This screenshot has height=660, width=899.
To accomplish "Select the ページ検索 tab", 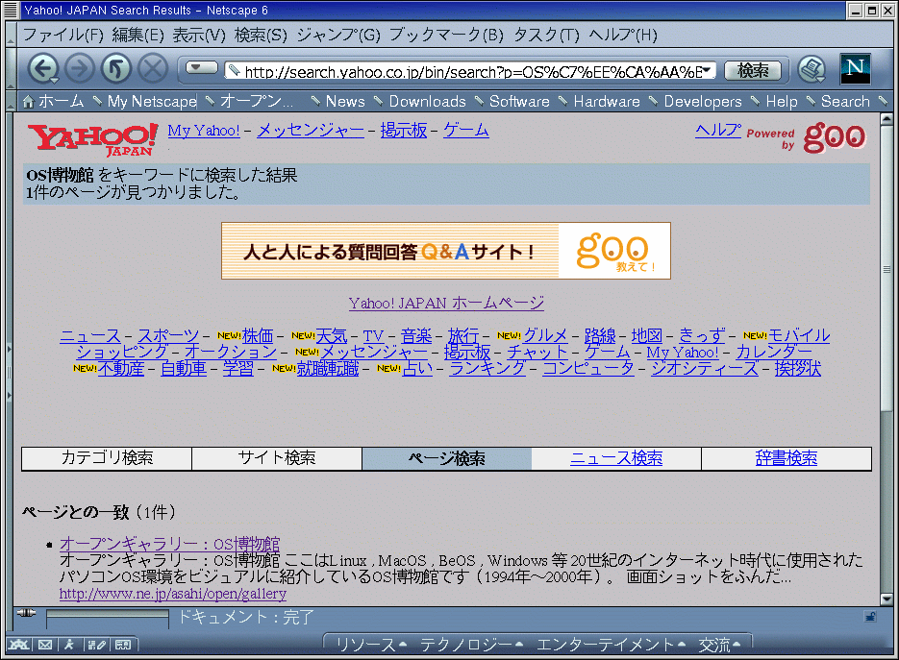I will [447, 458].
